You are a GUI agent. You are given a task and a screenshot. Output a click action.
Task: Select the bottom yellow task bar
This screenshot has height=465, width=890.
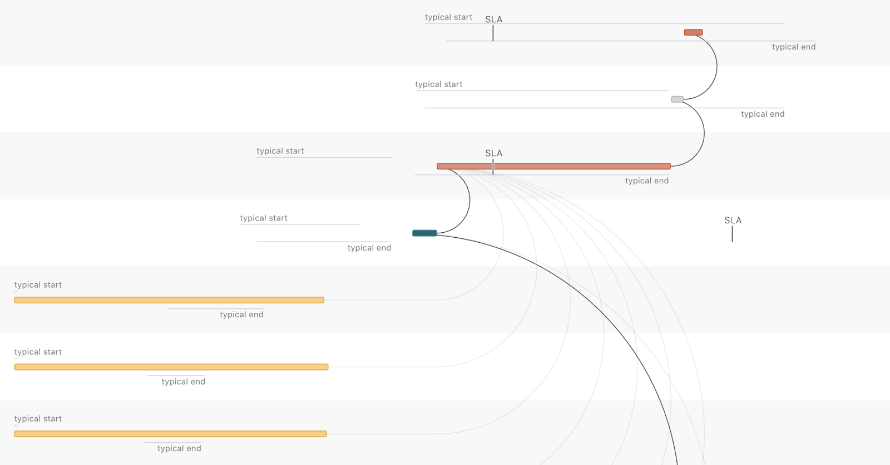click(x=170, y=434)
